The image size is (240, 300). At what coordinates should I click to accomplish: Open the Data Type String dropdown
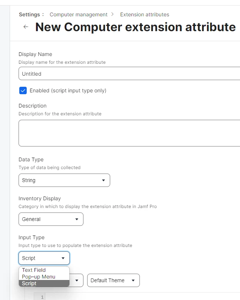64,180
